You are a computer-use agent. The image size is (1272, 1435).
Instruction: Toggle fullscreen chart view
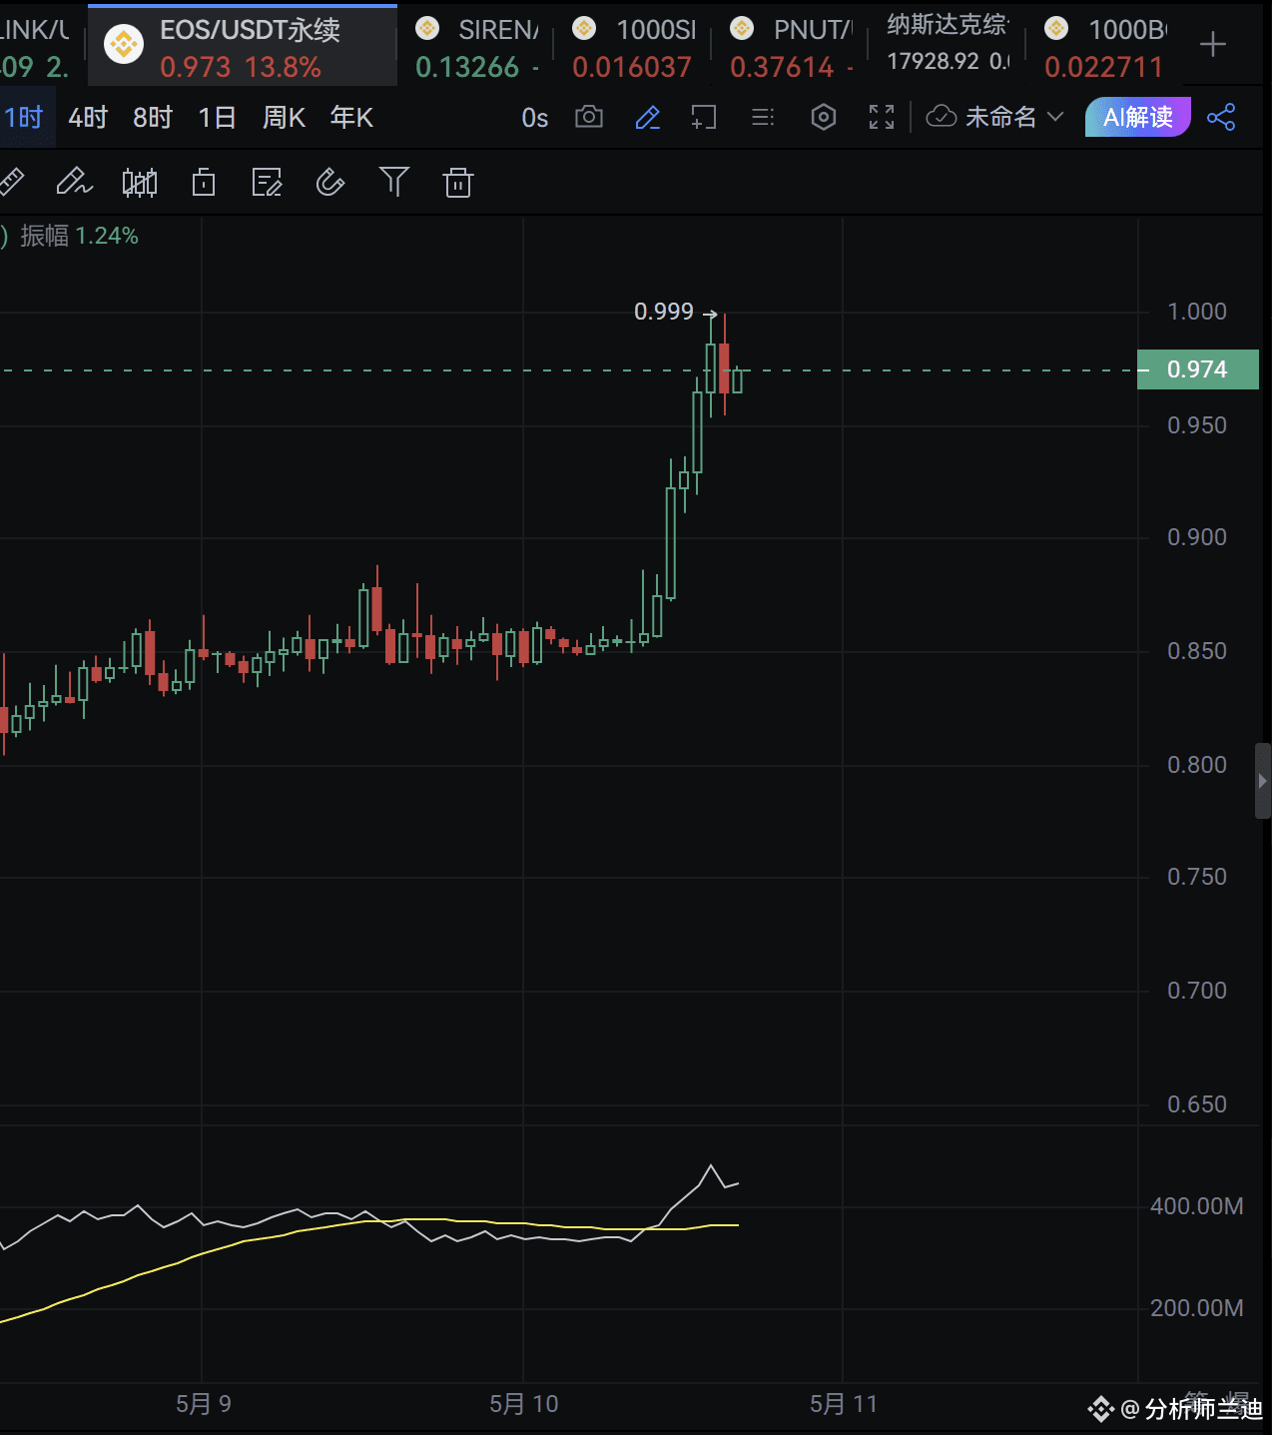882,117
